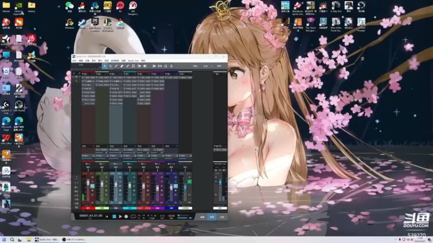This screenshot has height=243, width=433.
Task: Open WPS Office desktop icon
Action: tap(6, 139)
